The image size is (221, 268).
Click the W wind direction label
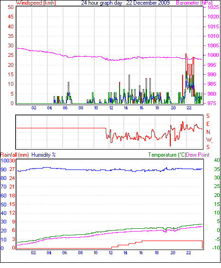(x=209, y=140)
